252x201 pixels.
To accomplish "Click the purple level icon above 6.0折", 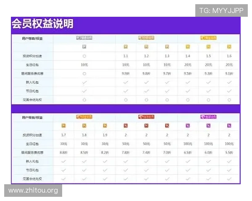I will pyautogui.click(x=208, y=126).
